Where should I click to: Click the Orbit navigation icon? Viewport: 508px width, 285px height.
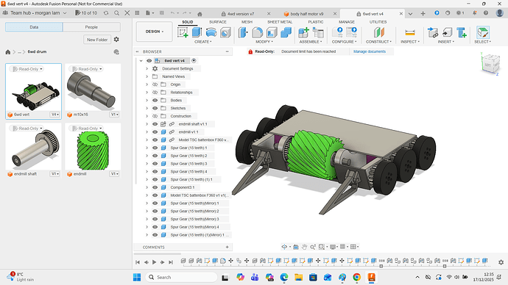[x=284, y=247]
